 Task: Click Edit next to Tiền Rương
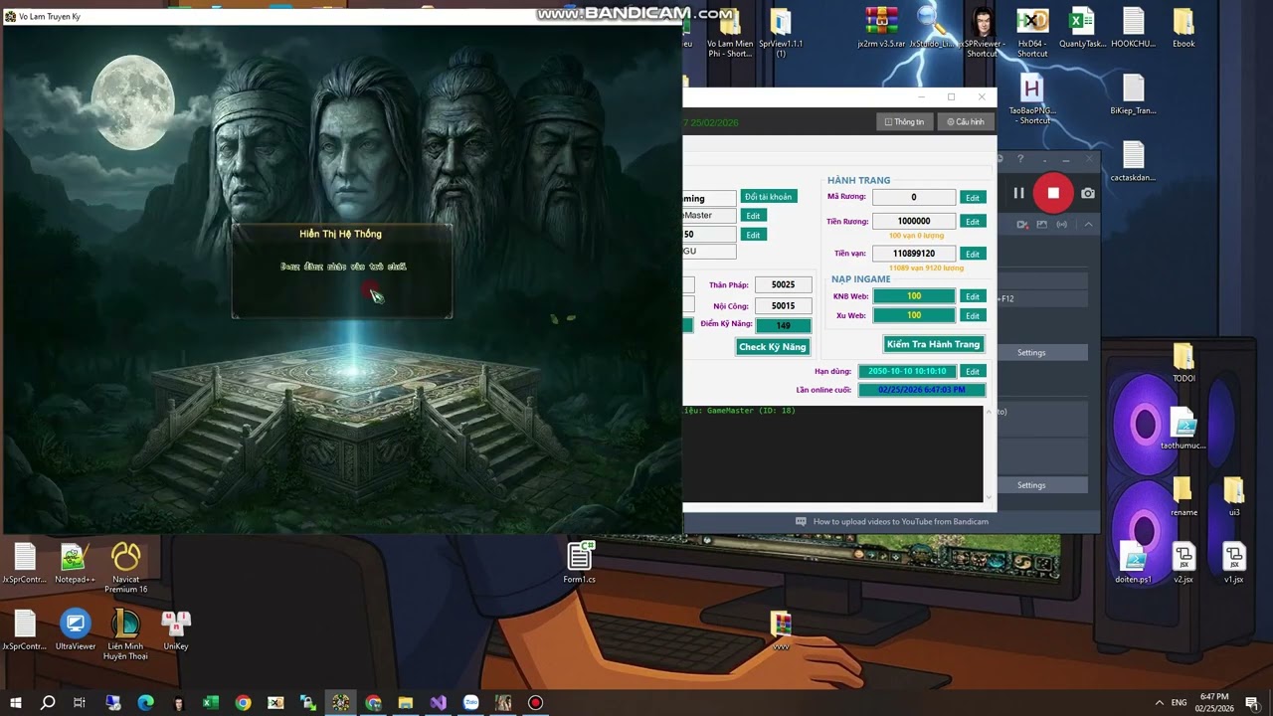[x=972, y=222]
